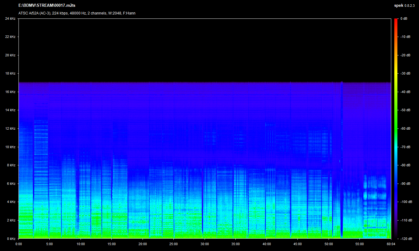Screen dimensions: 419x251
Task: Click the file path E:\BDMV\STREAM\00017.m2ts title
Action: [x=47, y=6]
